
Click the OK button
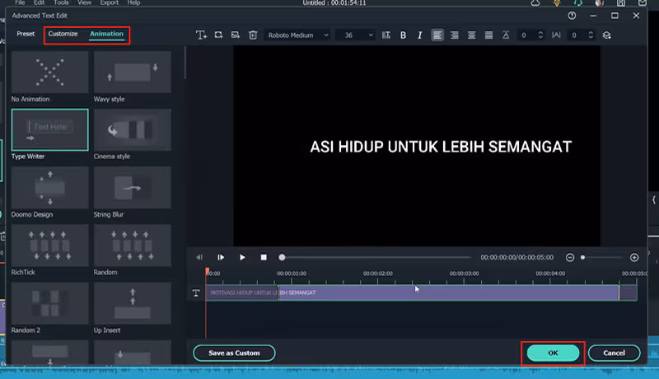[553, 353]
